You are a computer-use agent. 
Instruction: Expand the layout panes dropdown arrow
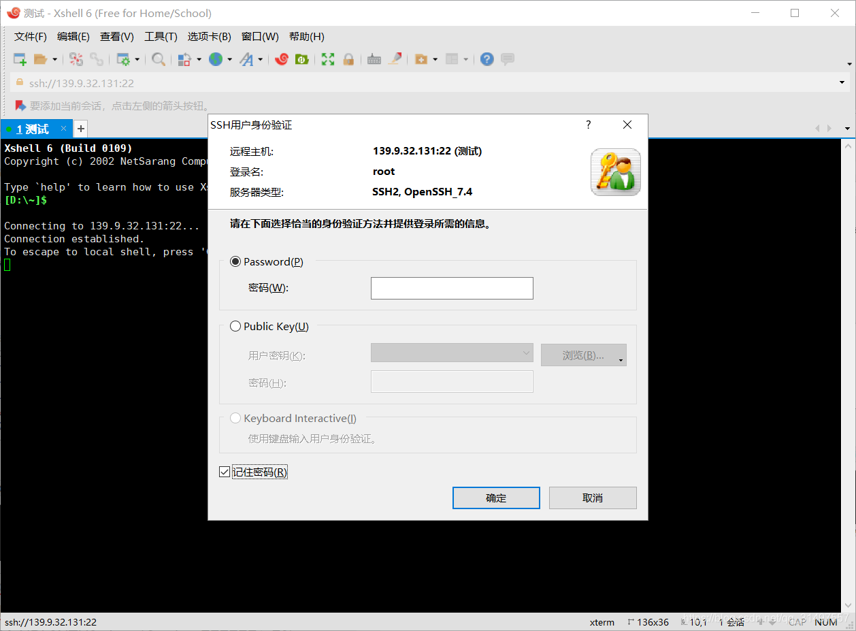click(466, 59)
